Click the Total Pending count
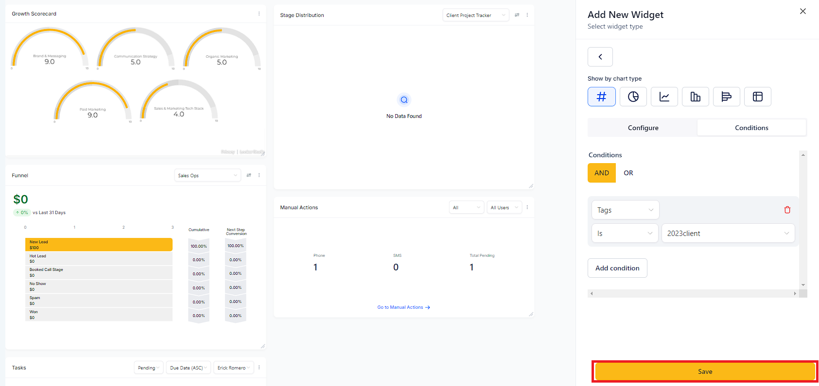This screenshot has height=386, width=819. tap(471, 267)
